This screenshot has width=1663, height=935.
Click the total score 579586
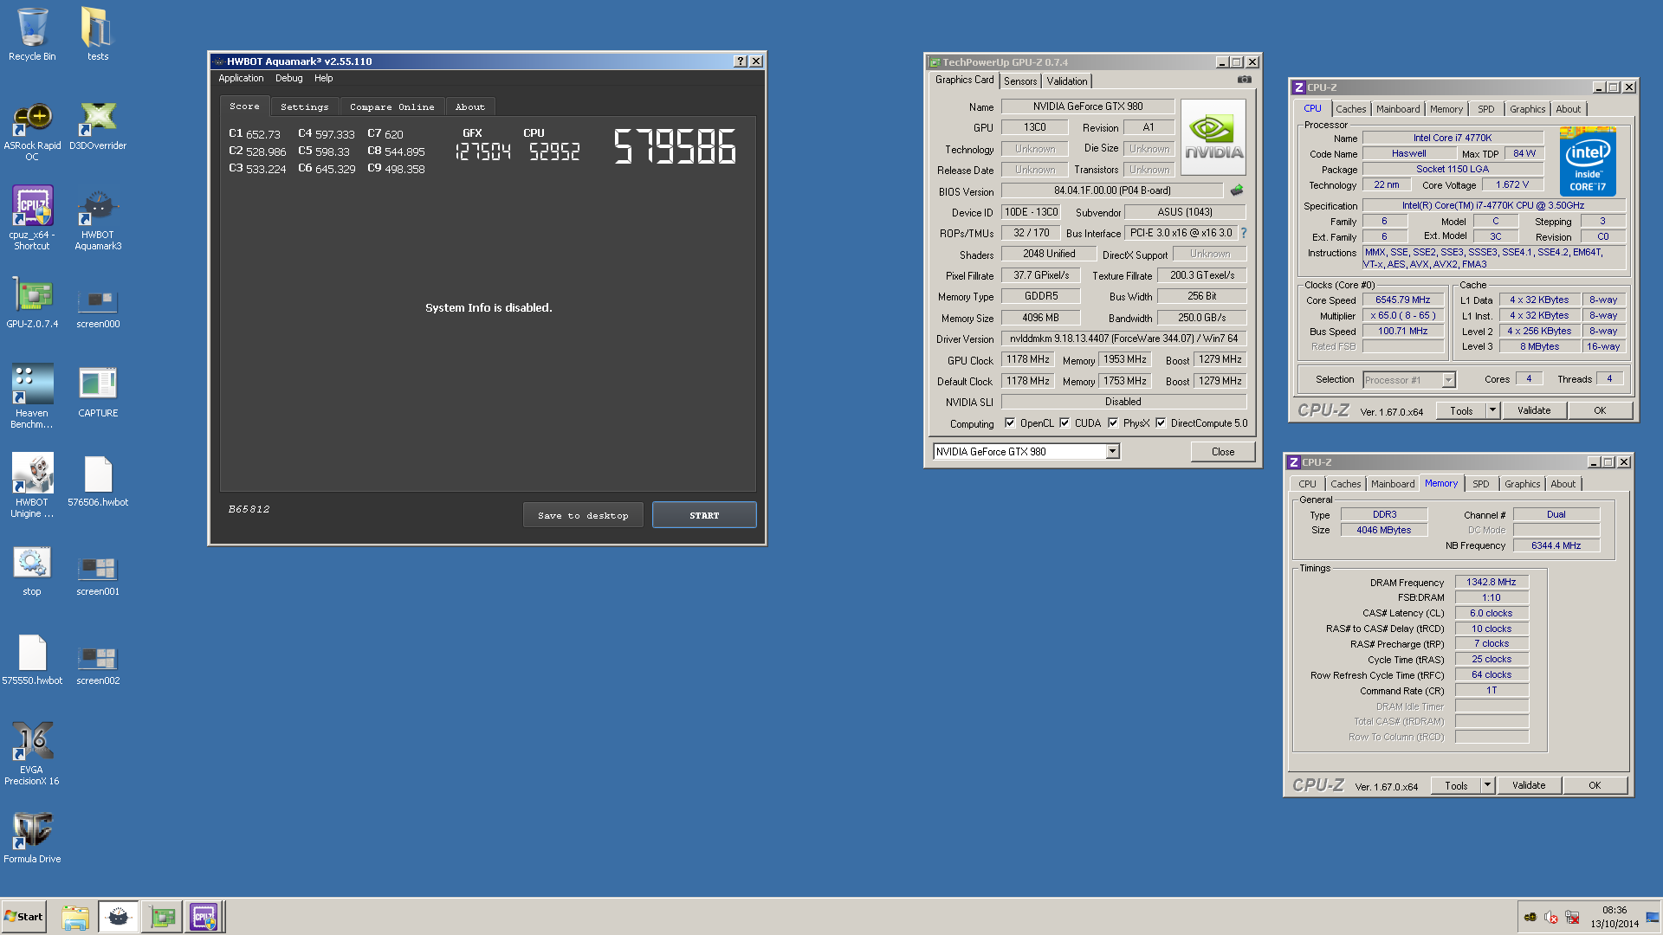[675, 146]
